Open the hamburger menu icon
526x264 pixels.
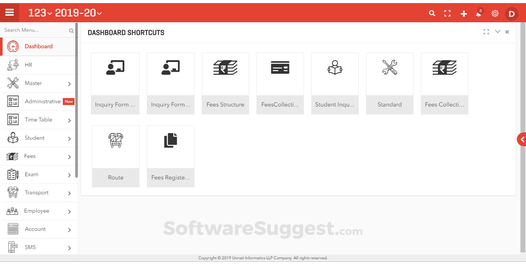pos(9,13)
